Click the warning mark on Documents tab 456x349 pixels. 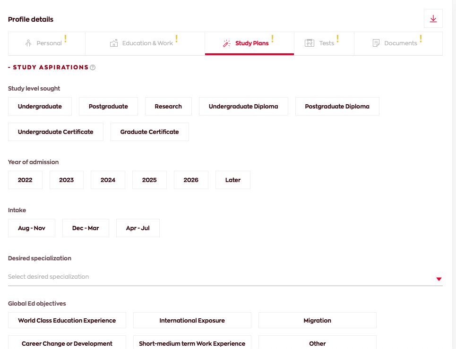[x=421, y=39]
